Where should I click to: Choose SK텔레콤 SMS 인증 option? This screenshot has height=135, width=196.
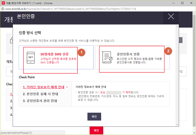point(56,57)
